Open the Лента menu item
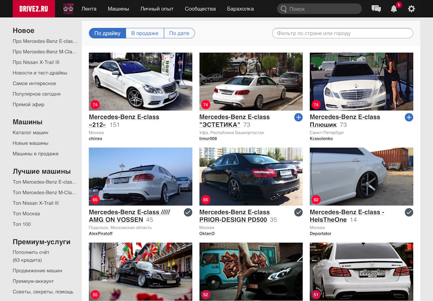433x301 pixels. [x=89, y=9]
